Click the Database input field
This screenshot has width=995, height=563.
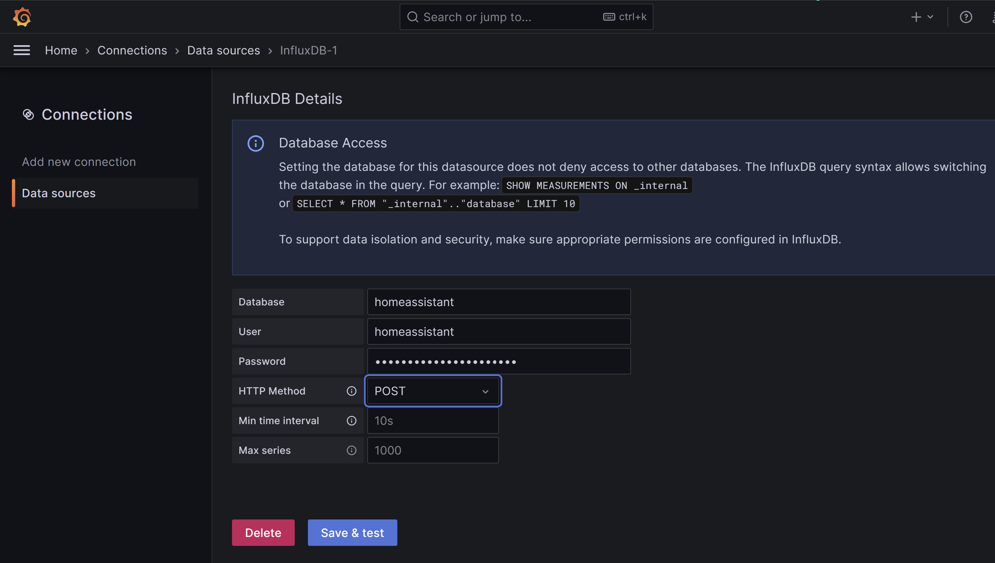click(x=499, y=301)
